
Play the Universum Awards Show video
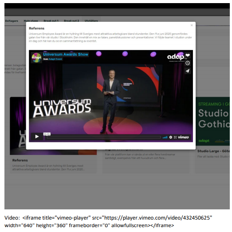coord(37,137)
